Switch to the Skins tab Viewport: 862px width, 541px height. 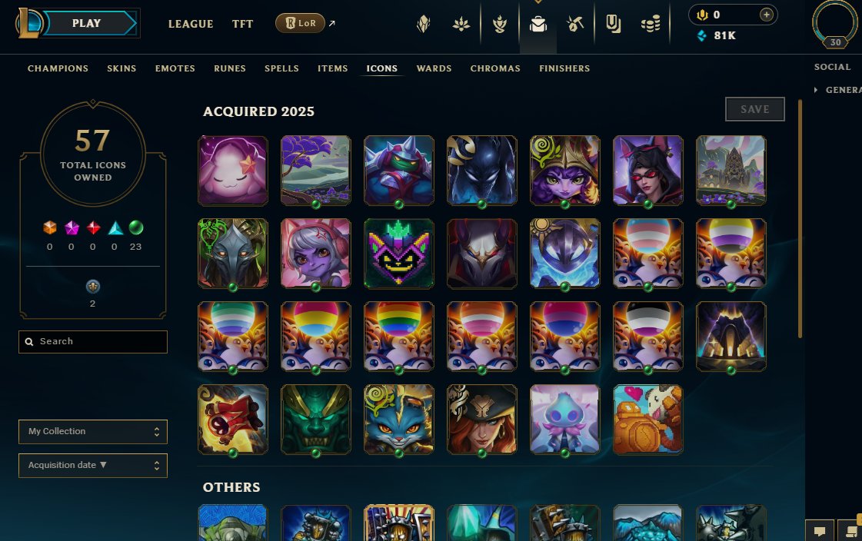click(x=121, y=68)
